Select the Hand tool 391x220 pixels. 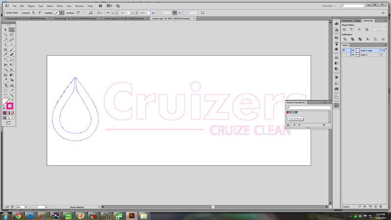(5, 95)
